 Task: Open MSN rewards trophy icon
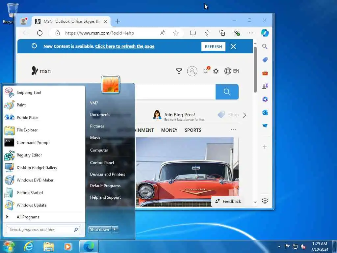coord(179,71)
